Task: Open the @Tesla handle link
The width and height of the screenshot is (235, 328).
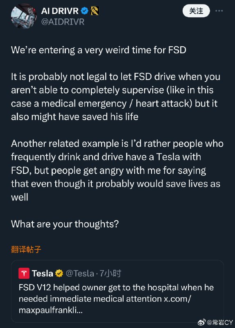Action: click(x=80, y=273)
